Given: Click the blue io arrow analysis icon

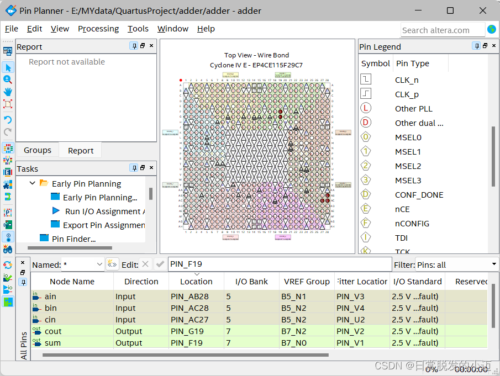Looking at the screenshot, I should (8, 289).
